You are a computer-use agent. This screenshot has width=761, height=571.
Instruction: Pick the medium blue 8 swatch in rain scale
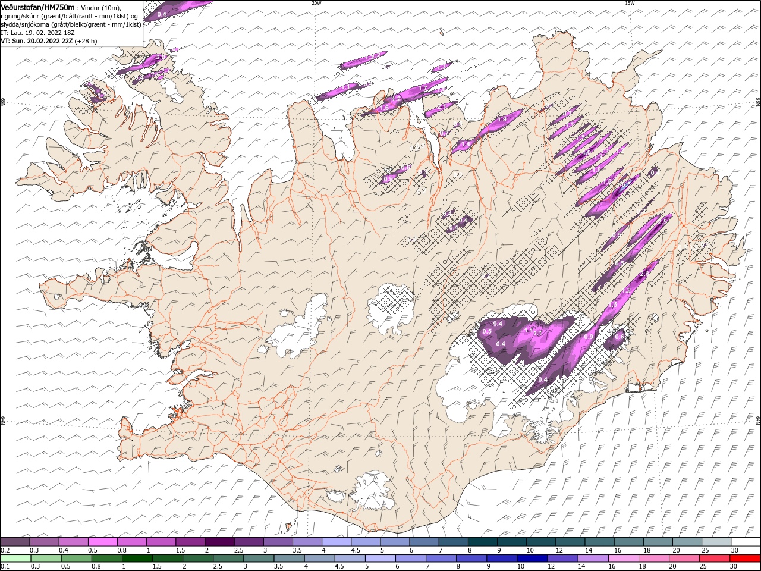[x=471, y=559]
